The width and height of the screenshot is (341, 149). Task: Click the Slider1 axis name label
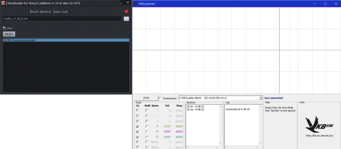click(x=155, y=142)
